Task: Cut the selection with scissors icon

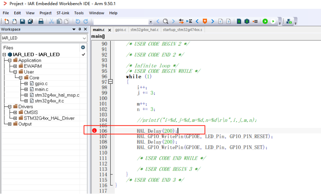Action: (x=51, y=21)
